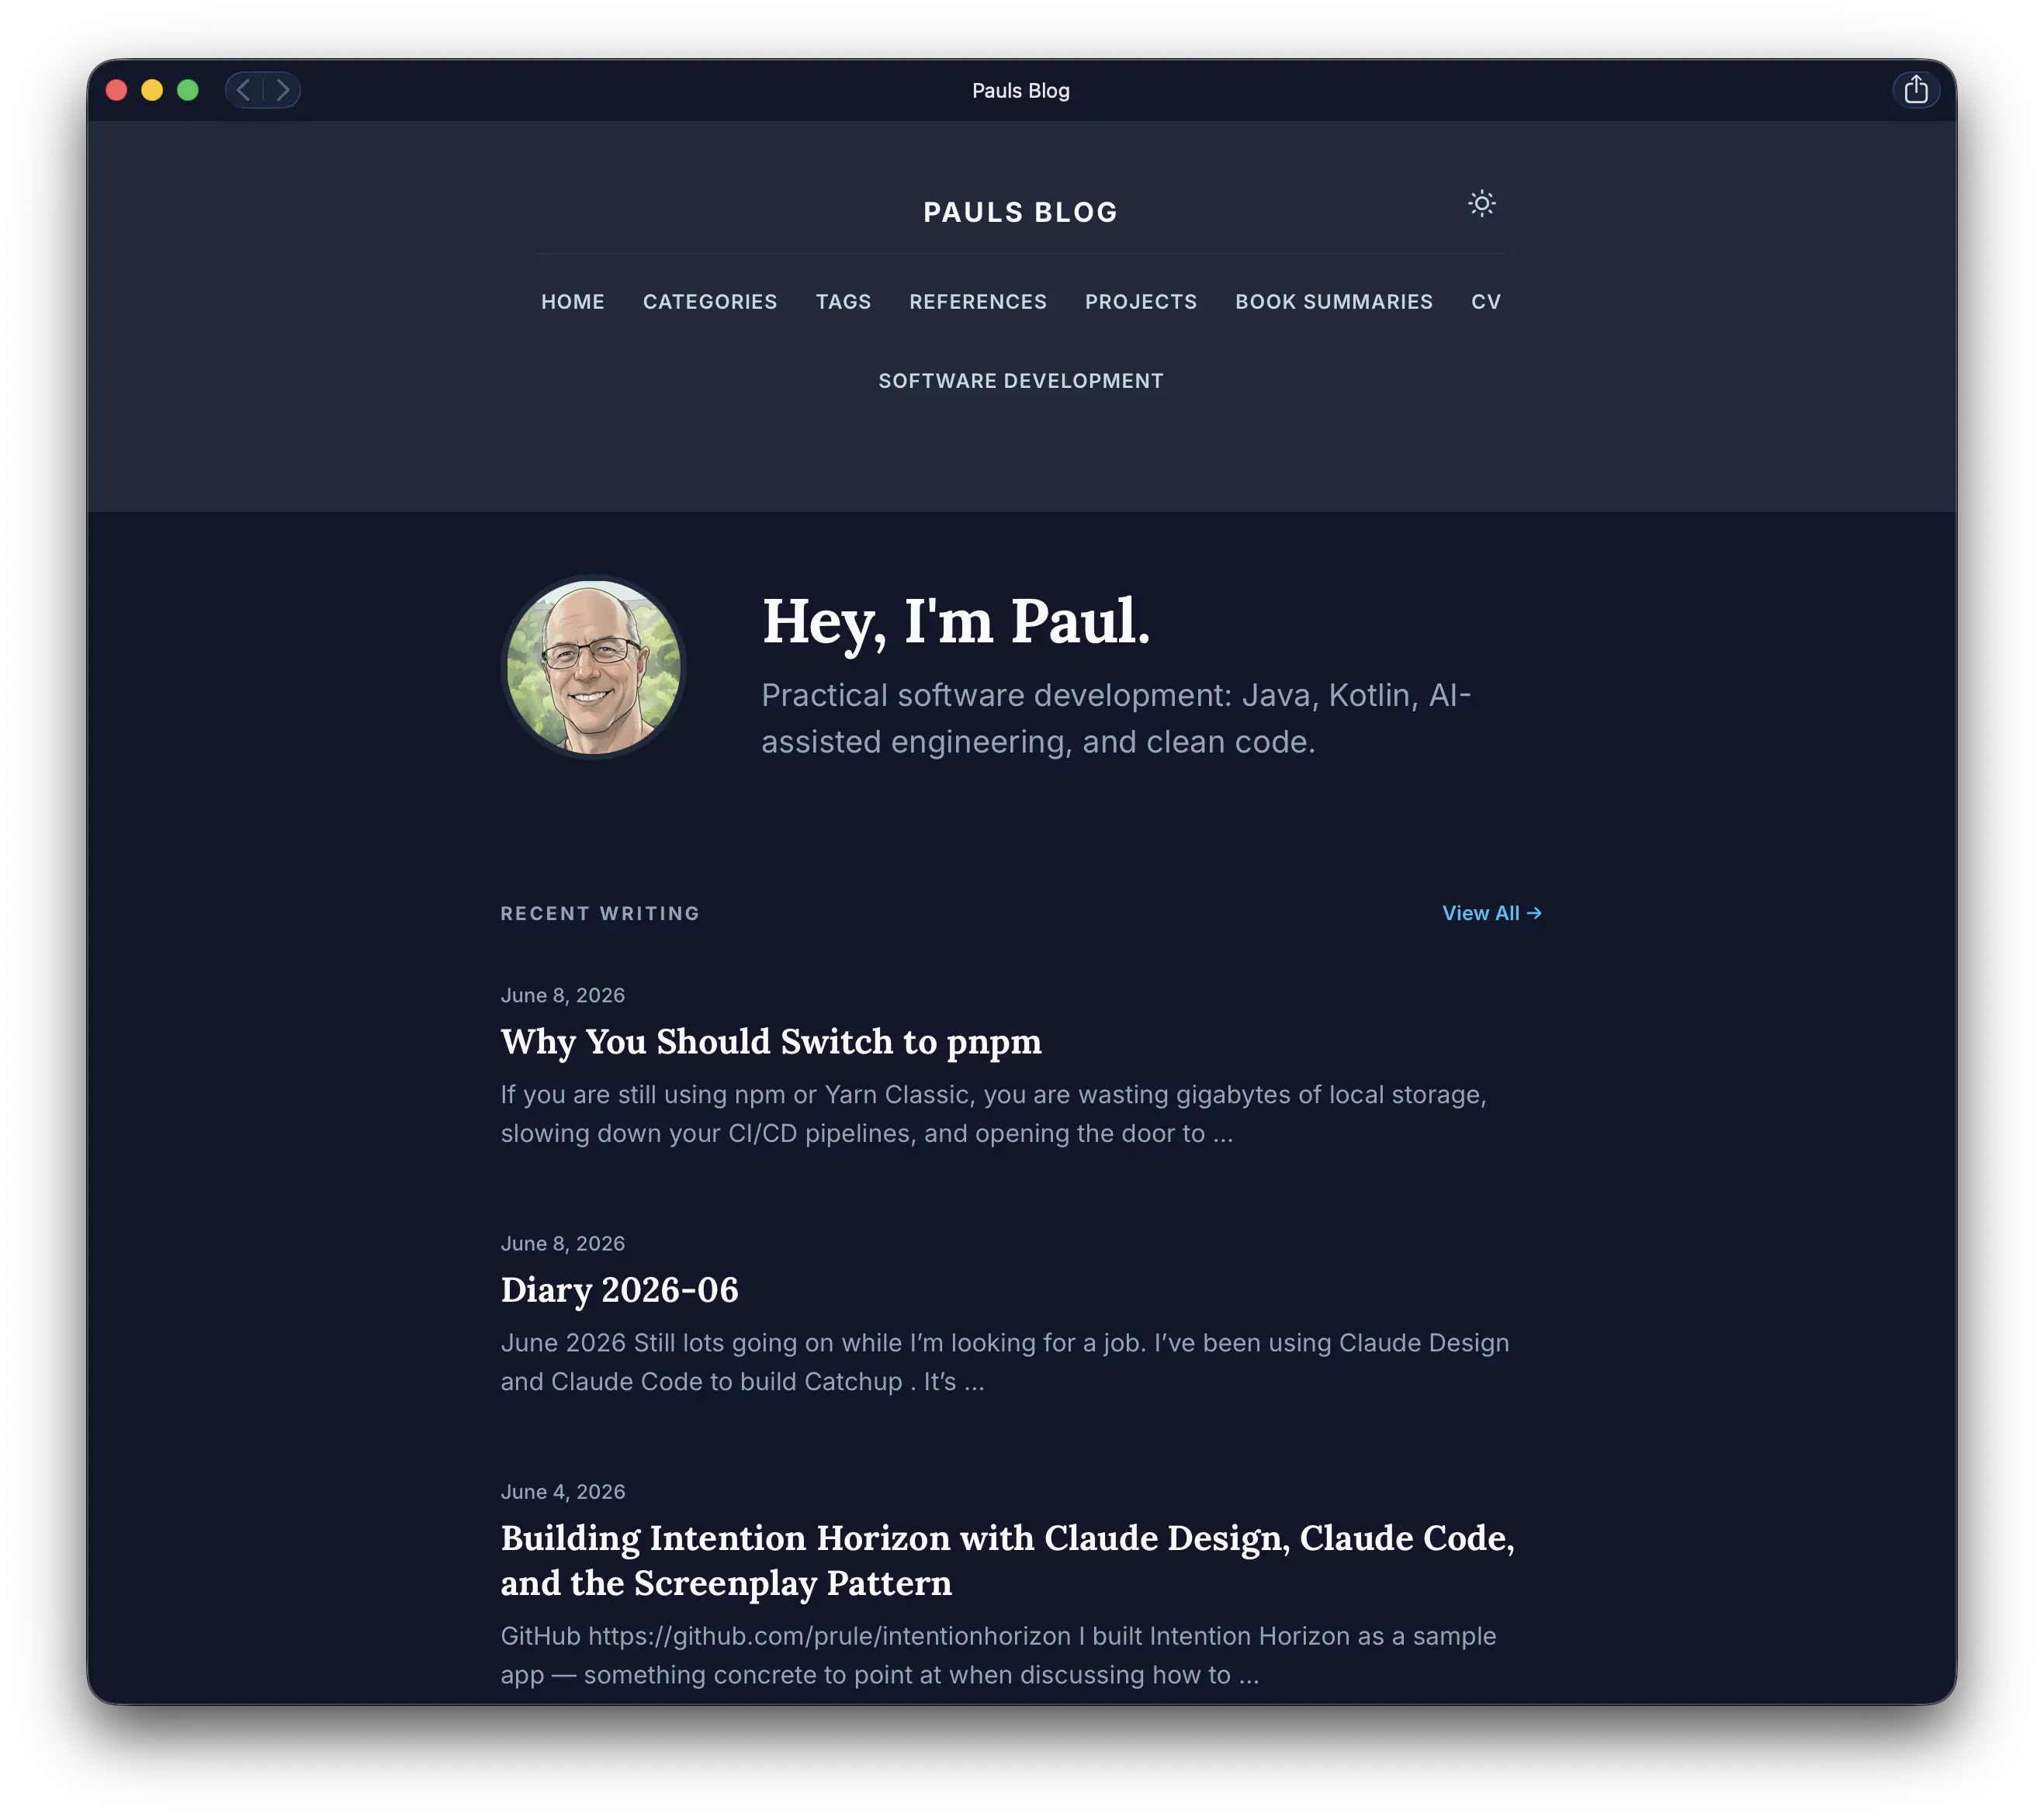This screenshot has height=1820, width=2044.
Task: Click Paul's avatar portrait
Action: pyautogui.click(x=594, y=667)
